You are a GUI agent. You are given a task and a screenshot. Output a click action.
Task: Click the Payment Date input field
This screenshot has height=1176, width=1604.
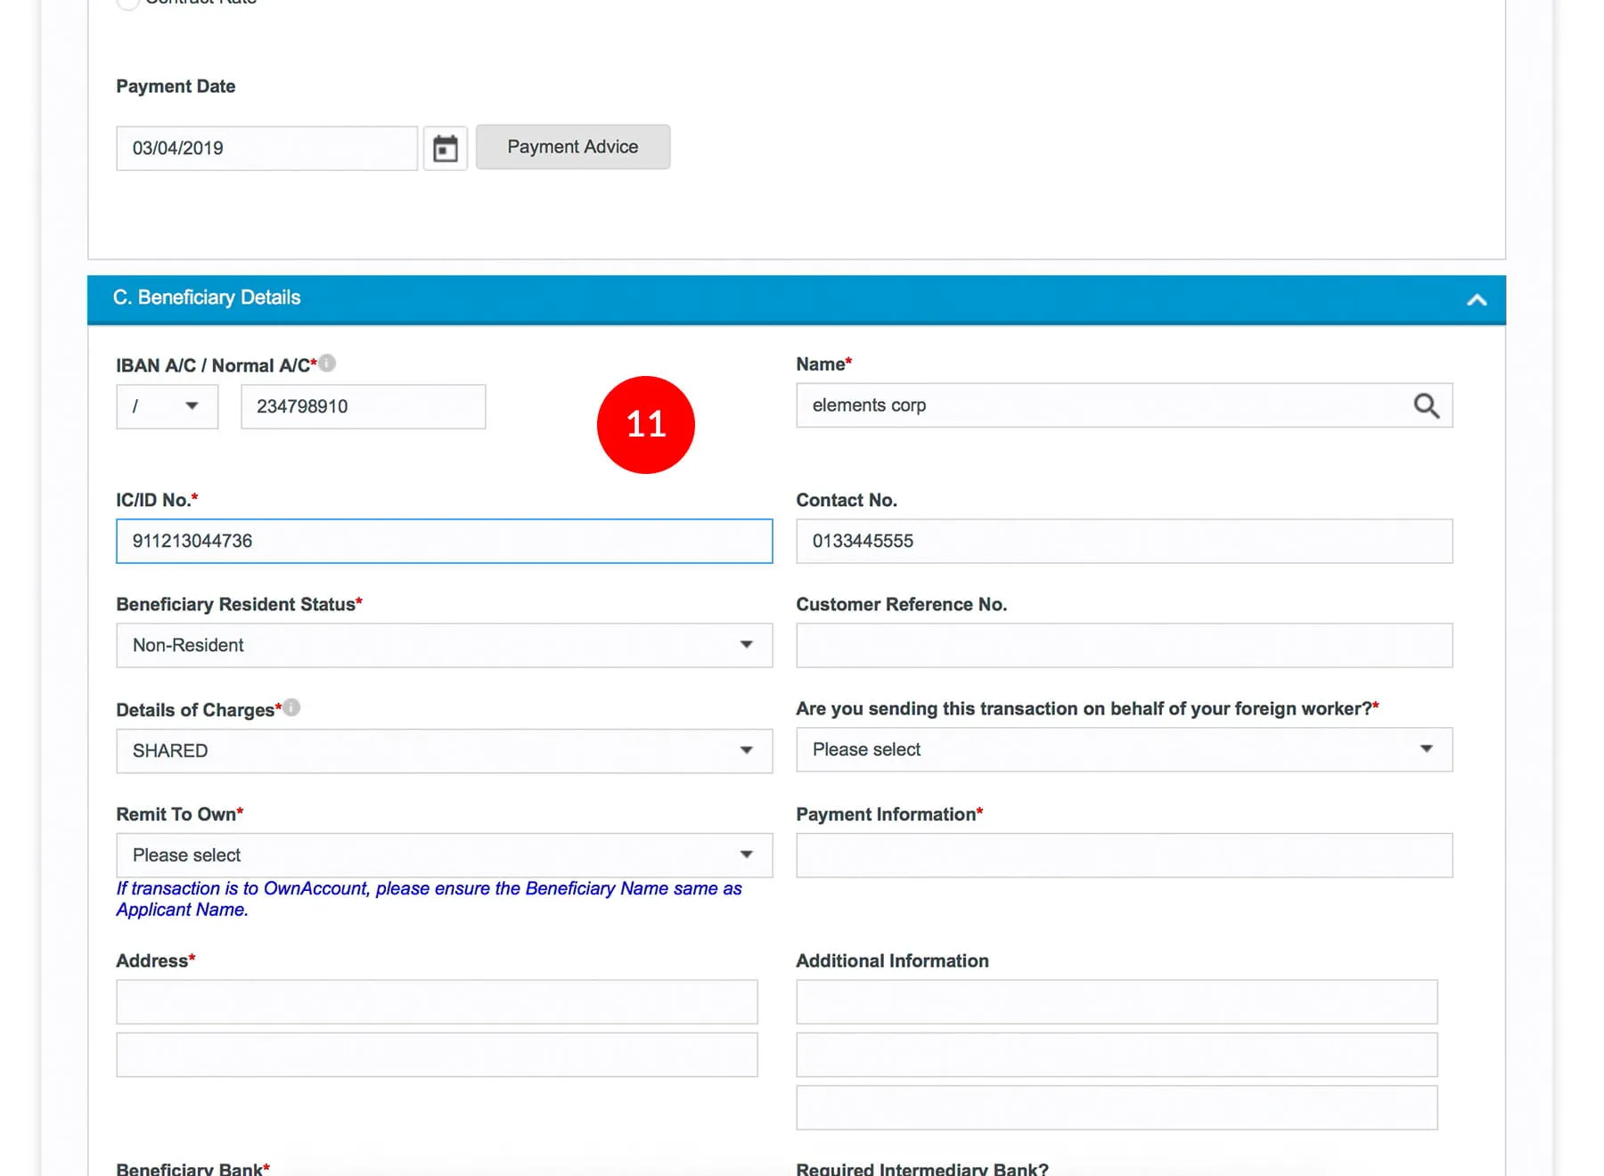tap(266, 149)
